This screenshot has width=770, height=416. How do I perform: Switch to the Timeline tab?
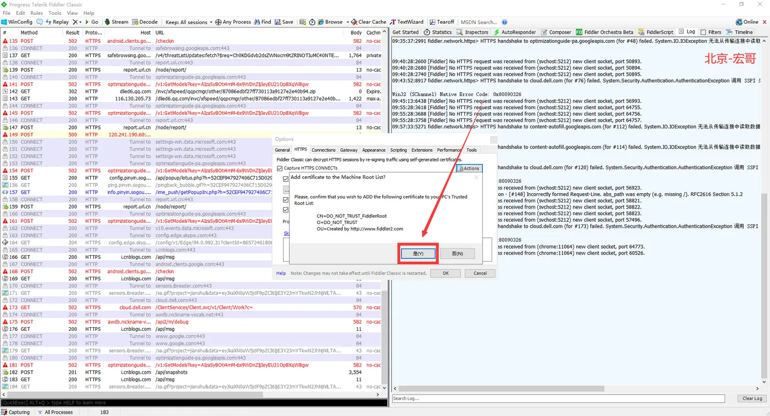(x=740, y=32)
